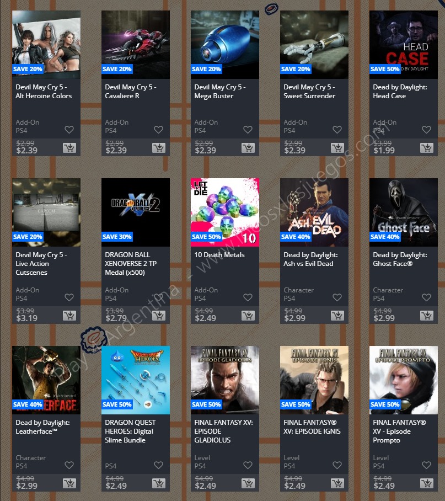The height and width of the screenshot is (501, 445).
Task: Add Dead by Daylight Head Case to cart
Action: coord(427,148)
